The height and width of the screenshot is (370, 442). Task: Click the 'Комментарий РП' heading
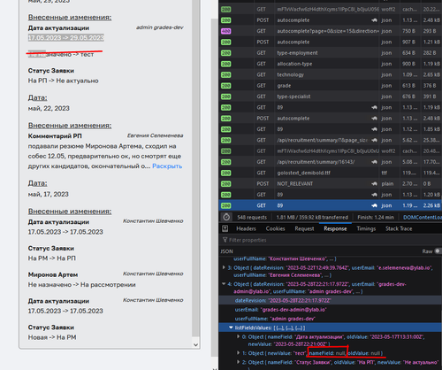tap(55, 136)
